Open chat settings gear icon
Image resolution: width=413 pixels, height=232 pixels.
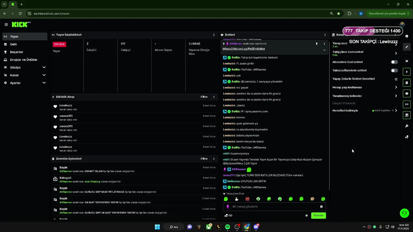tap(307, 216)
